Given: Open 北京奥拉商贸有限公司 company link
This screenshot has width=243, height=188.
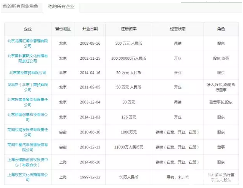Looking at the screenshot, I should coord(28,73).
